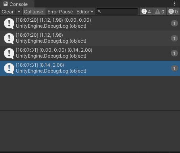Click count badge on the selected entry
180x153 pixels.
tap(174, 69)
